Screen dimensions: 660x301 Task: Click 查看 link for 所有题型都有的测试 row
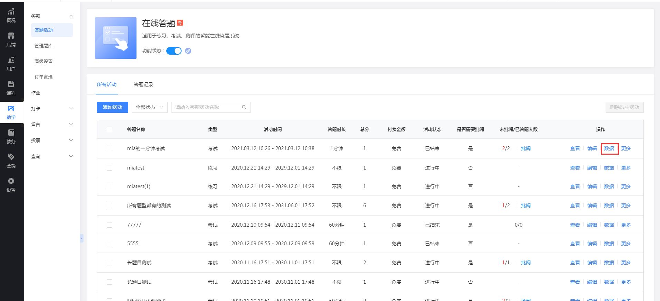click(x=575, y=206)
